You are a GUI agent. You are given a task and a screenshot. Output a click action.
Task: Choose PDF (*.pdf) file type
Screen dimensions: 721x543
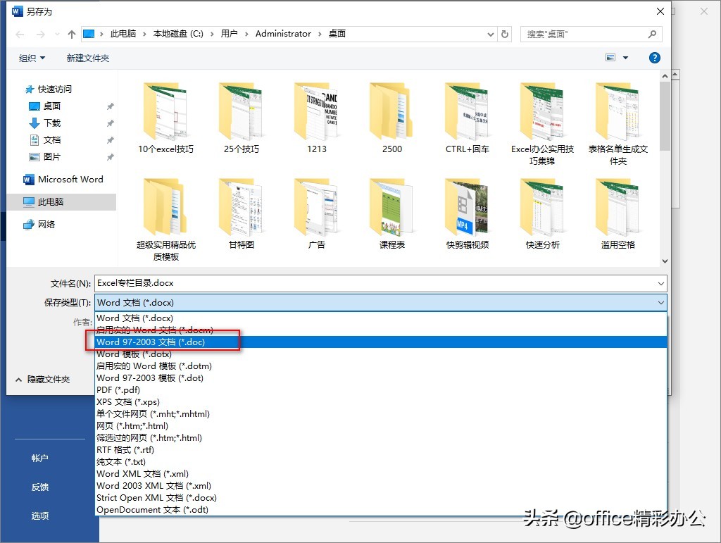click(381, 390)
